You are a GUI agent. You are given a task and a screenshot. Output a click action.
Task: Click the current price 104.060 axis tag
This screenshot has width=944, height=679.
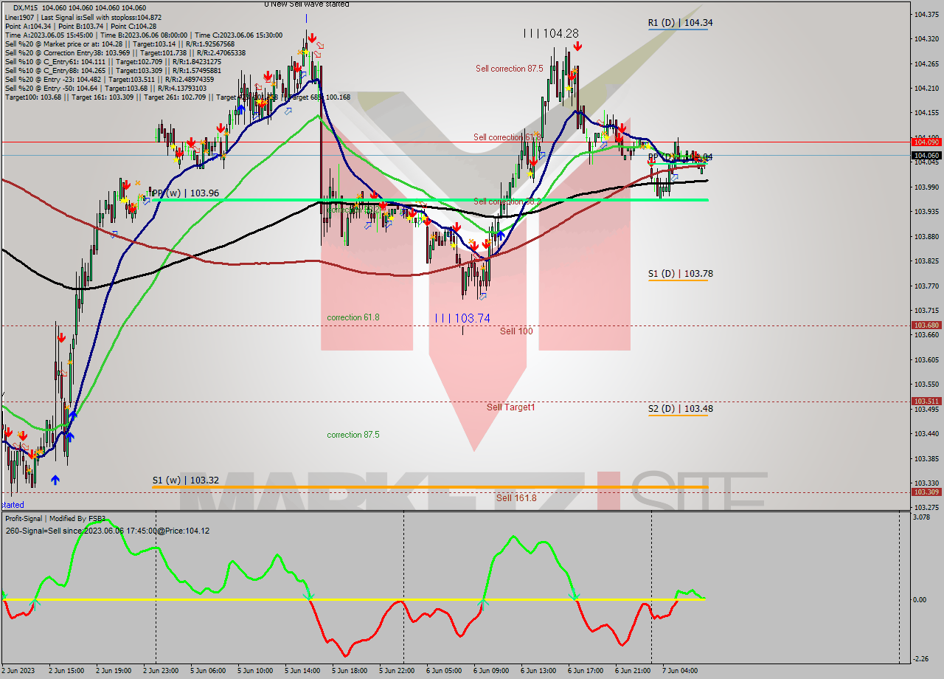(x=926, y=155)
